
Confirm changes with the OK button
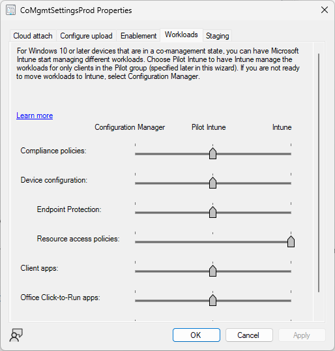tap(196, 335)
